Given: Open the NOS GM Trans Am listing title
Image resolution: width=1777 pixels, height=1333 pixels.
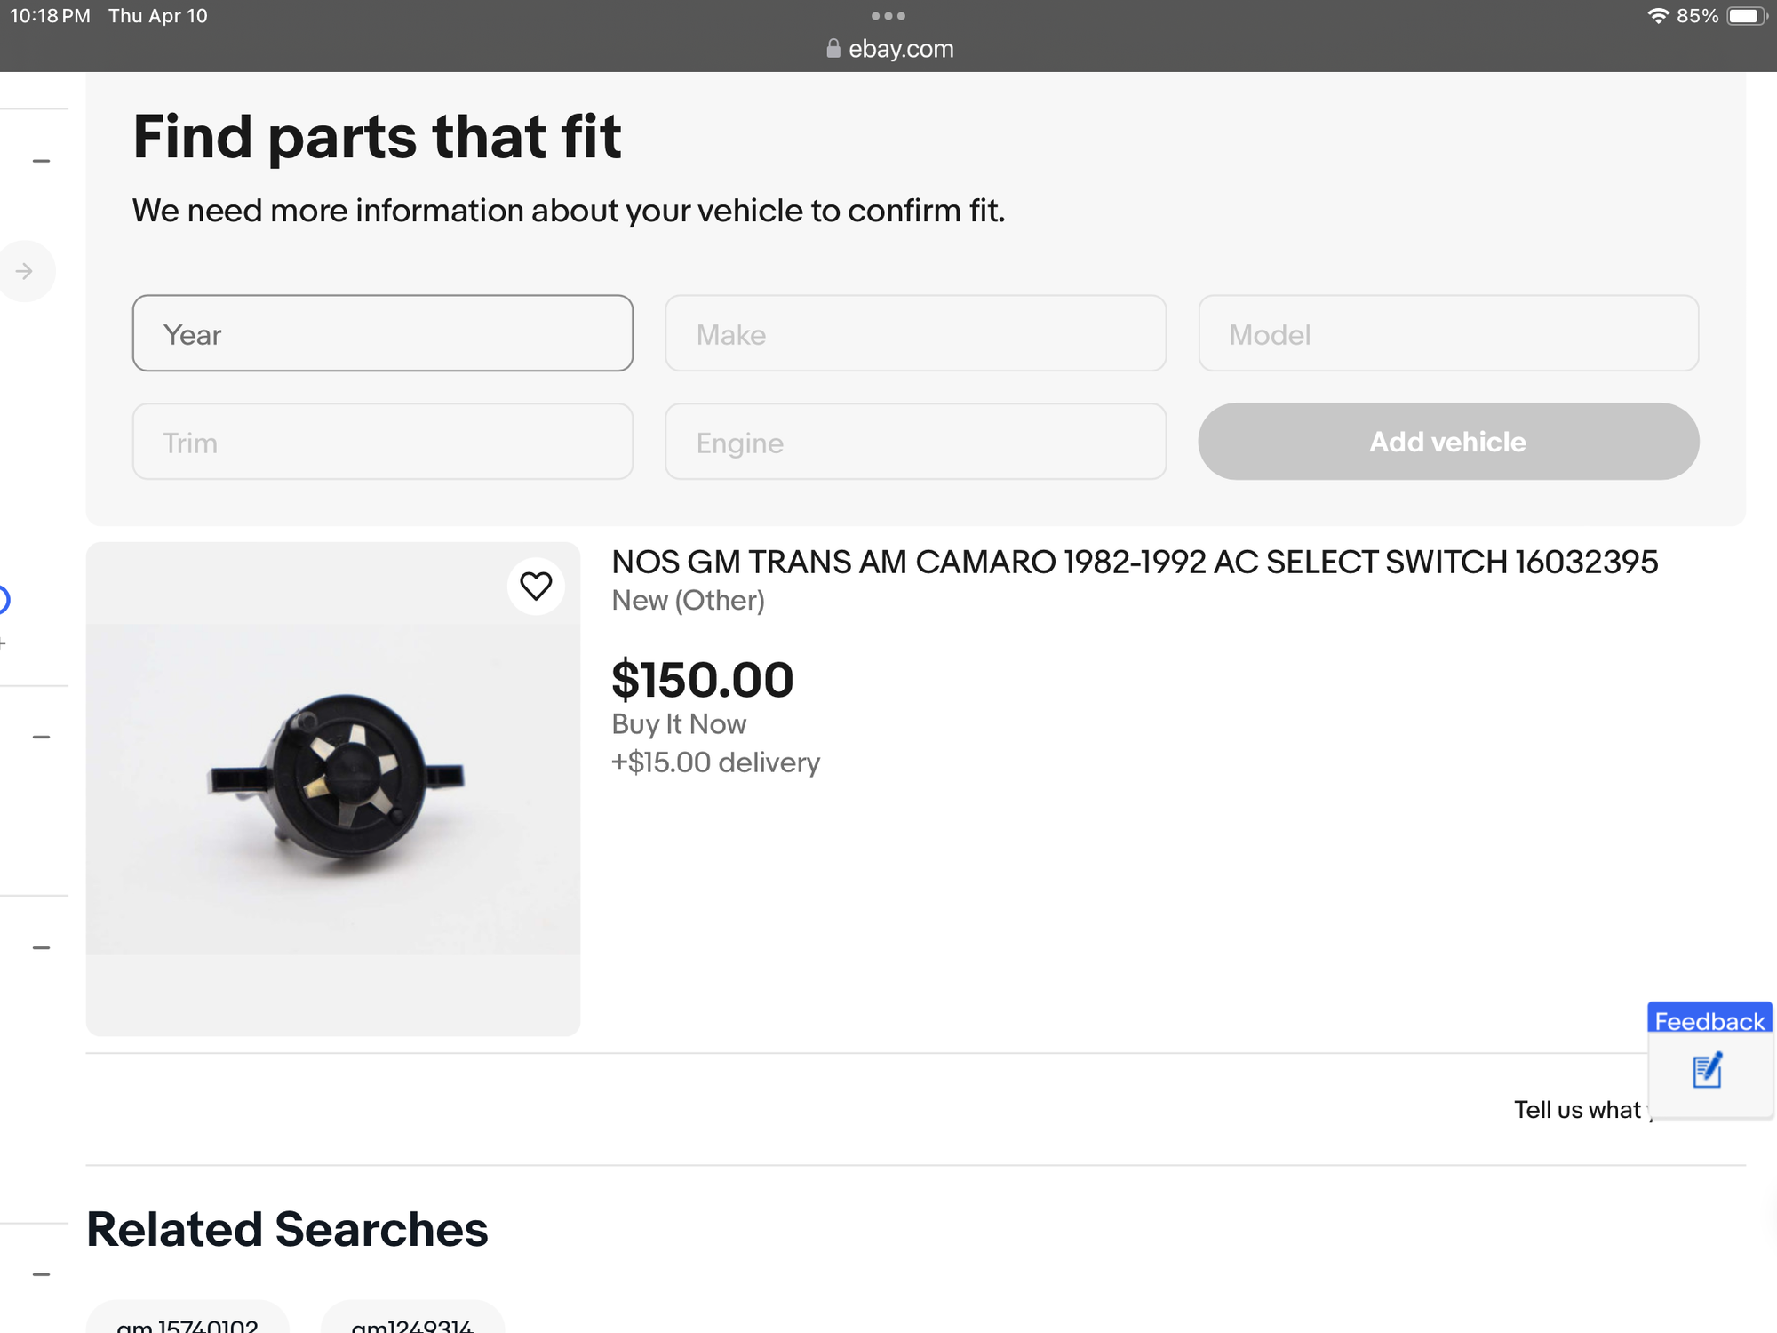Looking at the screenshot, I should (x=1135, y=563).
